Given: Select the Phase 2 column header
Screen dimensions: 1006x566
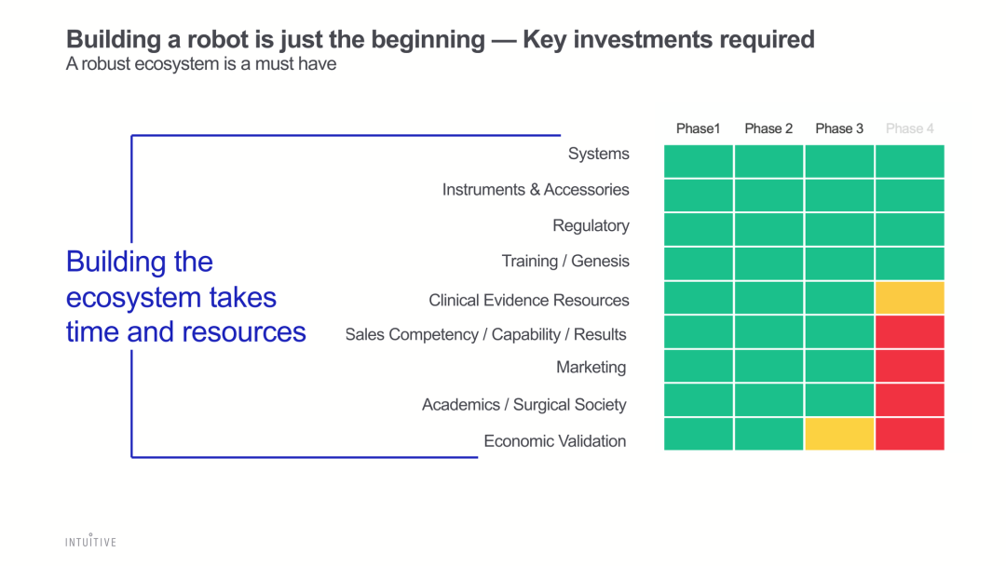Looking at the screenshot, I should pos(768,128).
